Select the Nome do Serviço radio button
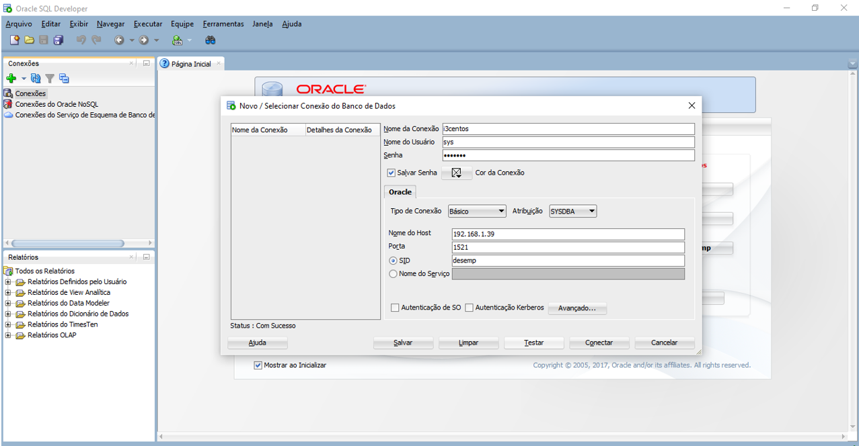The height and width of the screenshot is (446, 859). click(394, 274)
